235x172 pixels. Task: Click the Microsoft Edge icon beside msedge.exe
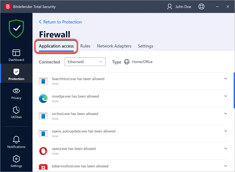(43, 98)
